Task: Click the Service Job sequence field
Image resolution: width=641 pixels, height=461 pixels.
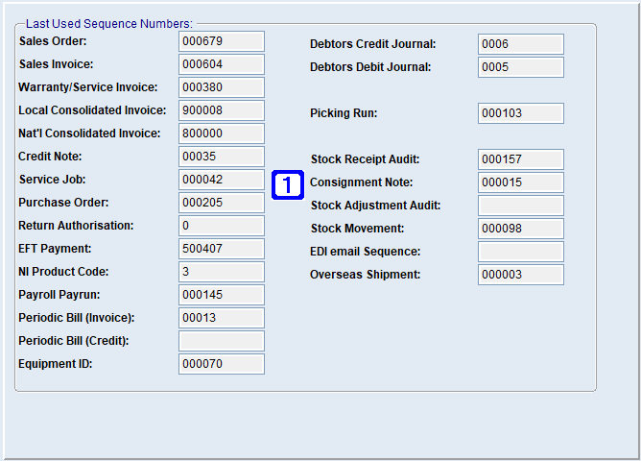Action: click(222, 180)
